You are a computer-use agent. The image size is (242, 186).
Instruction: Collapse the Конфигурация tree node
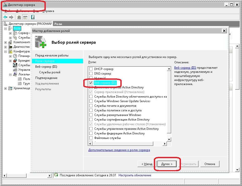point(6,51)
